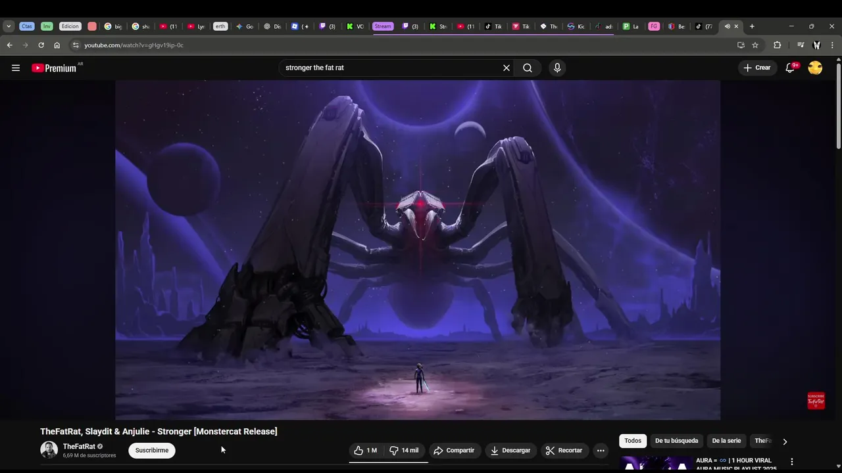Switch to the 'La' tab
842x473 pixels.
coord(631,26)
